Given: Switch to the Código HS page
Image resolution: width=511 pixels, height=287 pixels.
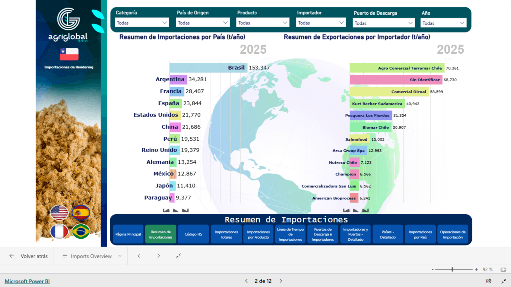Looking at the screenshot, I should pos(193,234).
